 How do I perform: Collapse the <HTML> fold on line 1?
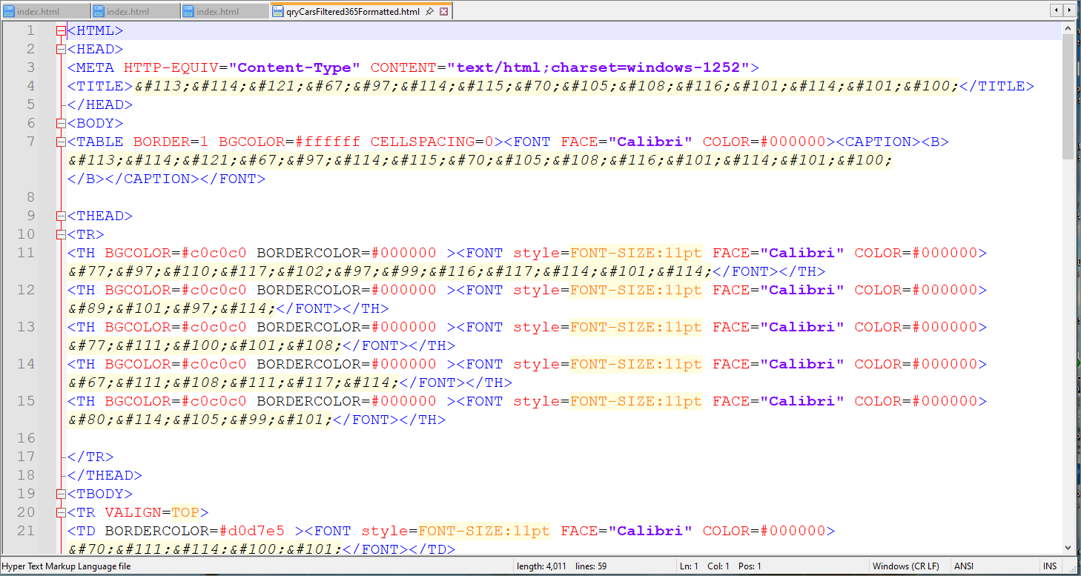point(61,31)
